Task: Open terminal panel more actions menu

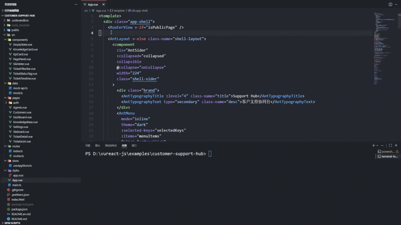Action: click(382, 145)
